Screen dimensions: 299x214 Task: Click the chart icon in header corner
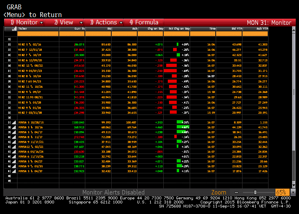tap(14, 29)
